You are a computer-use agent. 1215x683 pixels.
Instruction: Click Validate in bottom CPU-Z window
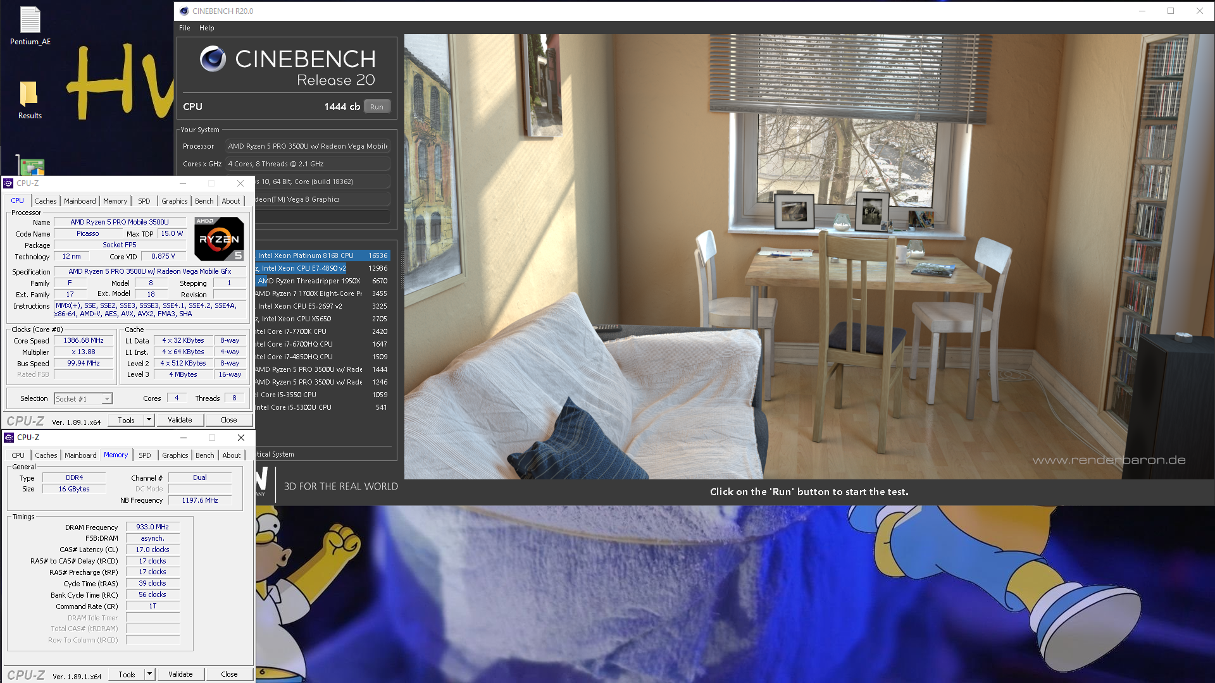pos(180,674)
